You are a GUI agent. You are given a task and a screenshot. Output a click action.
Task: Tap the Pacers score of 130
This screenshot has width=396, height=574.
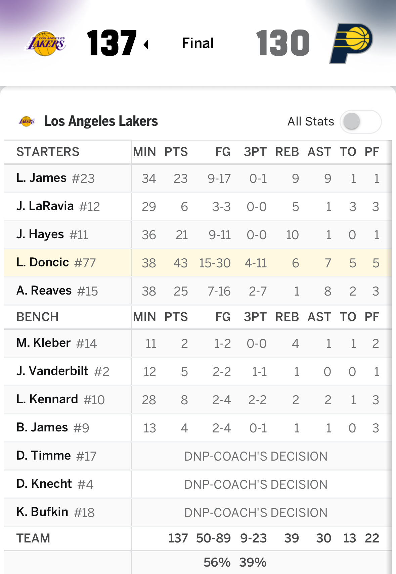pos(283,43)
